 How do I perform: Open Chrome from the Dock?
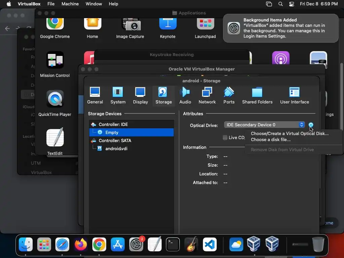point(99,245)
